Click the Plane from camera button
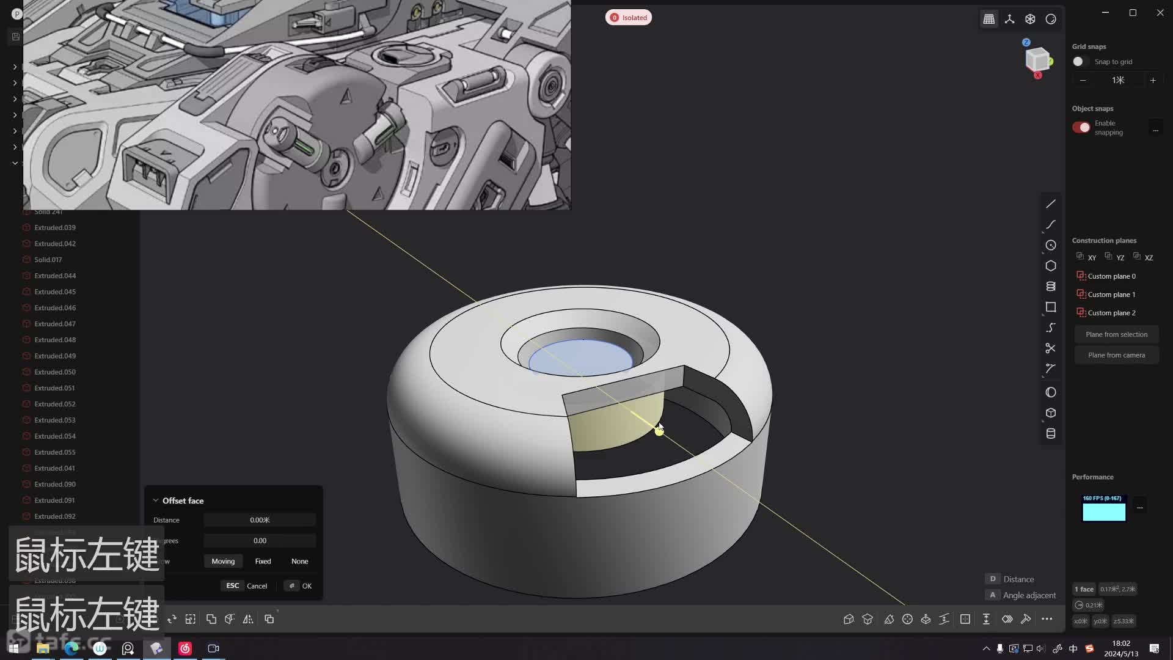The width and height of the screenshot is (1173, 660). coord(1116,355)
